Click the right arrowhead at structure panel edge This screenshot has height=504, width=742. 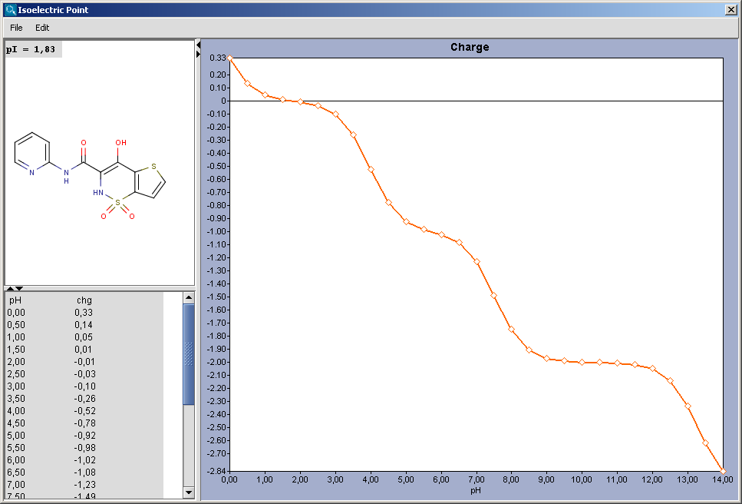click(198, 54)
